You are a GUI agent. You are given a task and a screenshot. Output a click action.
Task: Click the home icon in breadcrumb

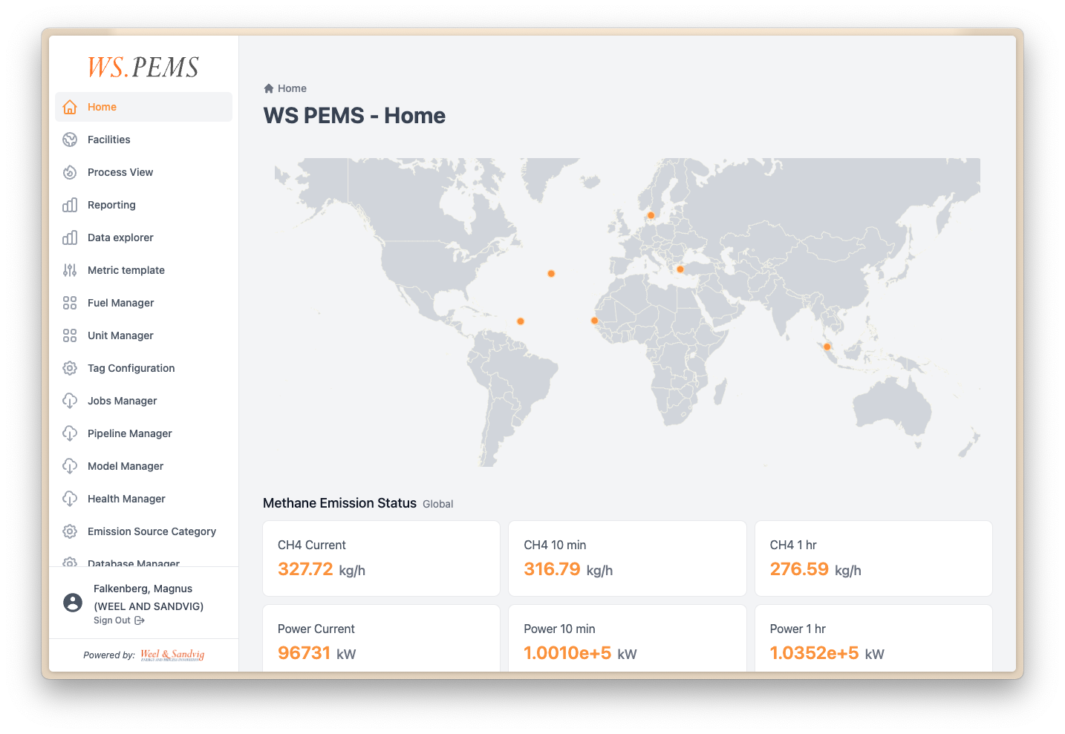[x=269, y=88]
